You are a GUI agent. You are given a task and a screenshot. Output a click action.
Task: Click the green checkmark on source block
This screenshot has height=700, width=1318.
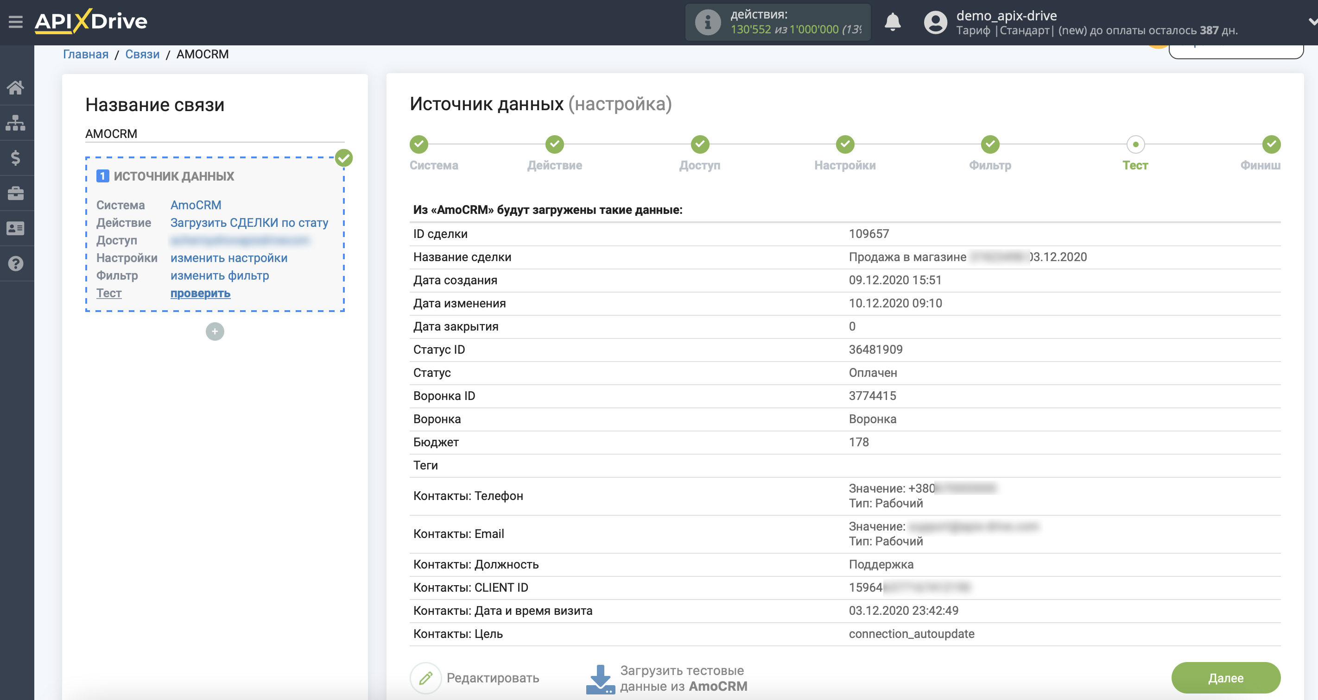344,158
